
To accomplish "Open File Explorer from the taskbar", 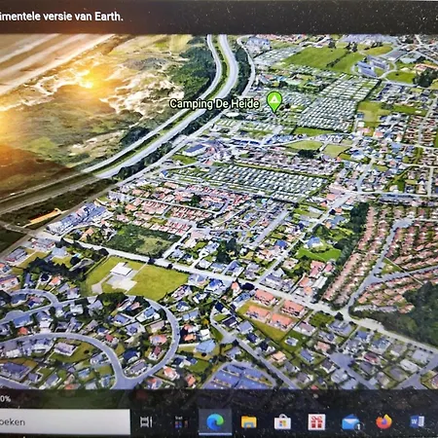I will 249,422.
